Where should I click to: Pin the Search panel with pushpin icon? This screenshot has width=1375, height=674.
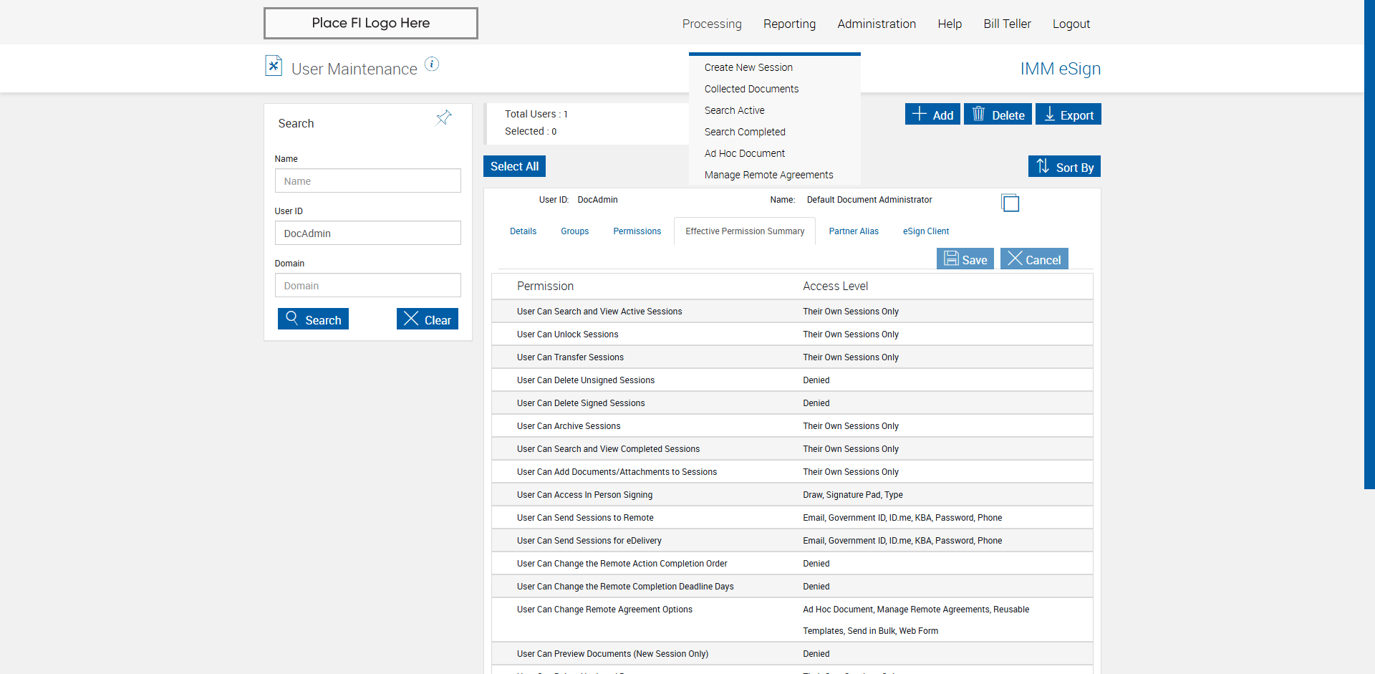click(444, 117)
